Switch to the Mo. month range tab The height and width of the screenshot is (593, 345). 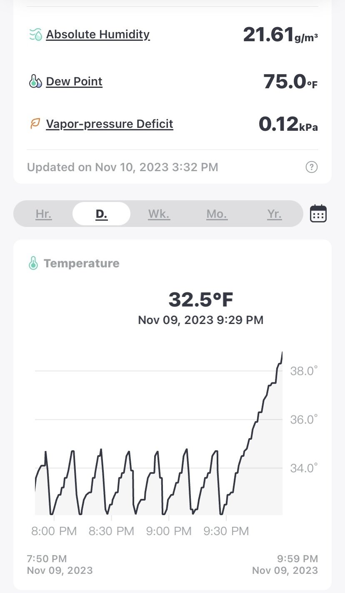click(217, 214)
